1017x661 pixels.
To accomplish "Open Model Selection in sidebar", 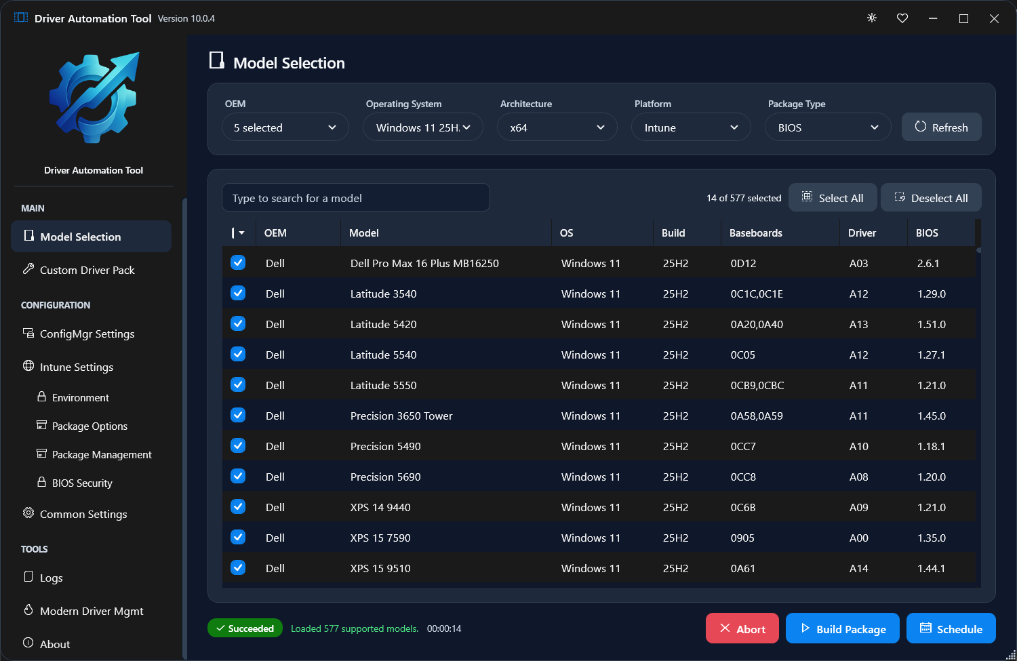I will 92,237.
